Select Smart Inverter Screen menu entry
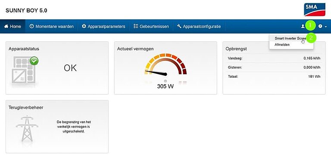Image resolution: width=331 pixels, height=158 pixels. [291, 39]
